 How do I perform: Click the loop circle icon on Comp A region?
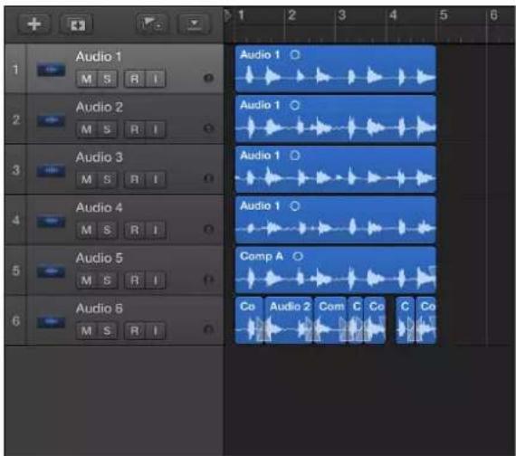click(x=298, y=256)
